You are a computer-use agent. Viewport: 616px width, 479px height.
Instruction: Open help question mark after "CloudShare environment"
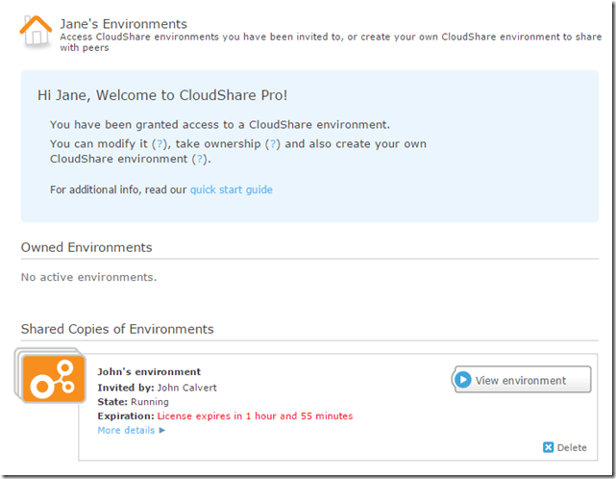coord(200,159)
